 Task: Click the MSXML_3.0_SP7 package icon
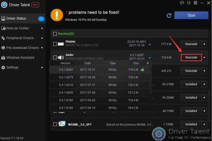62,124
